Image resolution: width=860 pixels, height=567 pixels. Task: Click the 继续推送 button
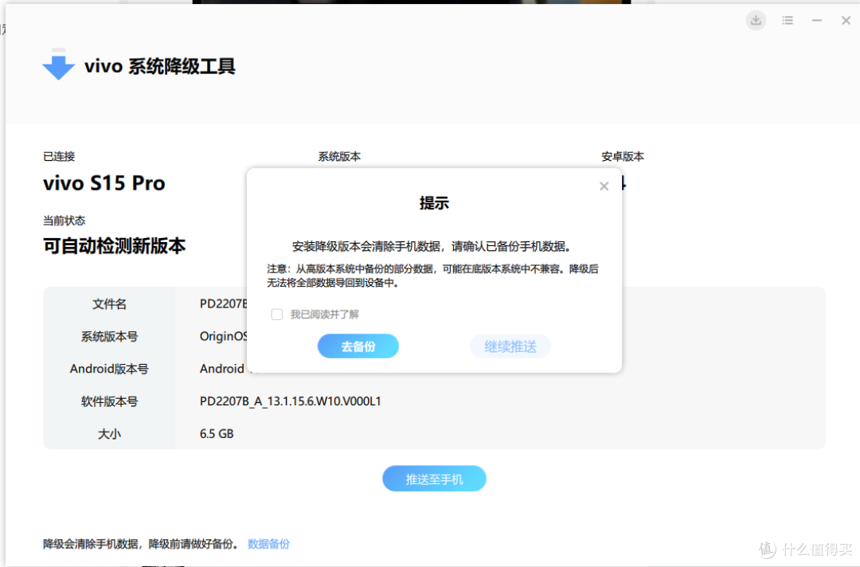tap(510, 346)
